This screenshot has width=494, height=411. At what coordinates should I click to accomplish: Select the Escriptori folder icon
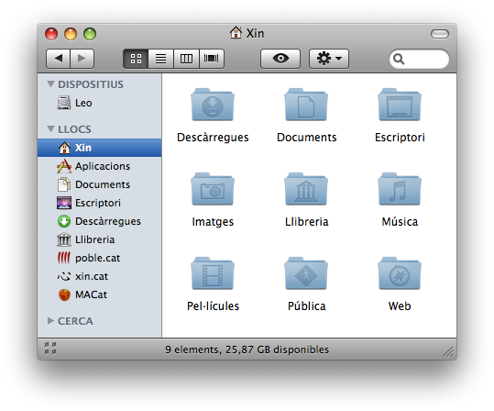[400, 105]
